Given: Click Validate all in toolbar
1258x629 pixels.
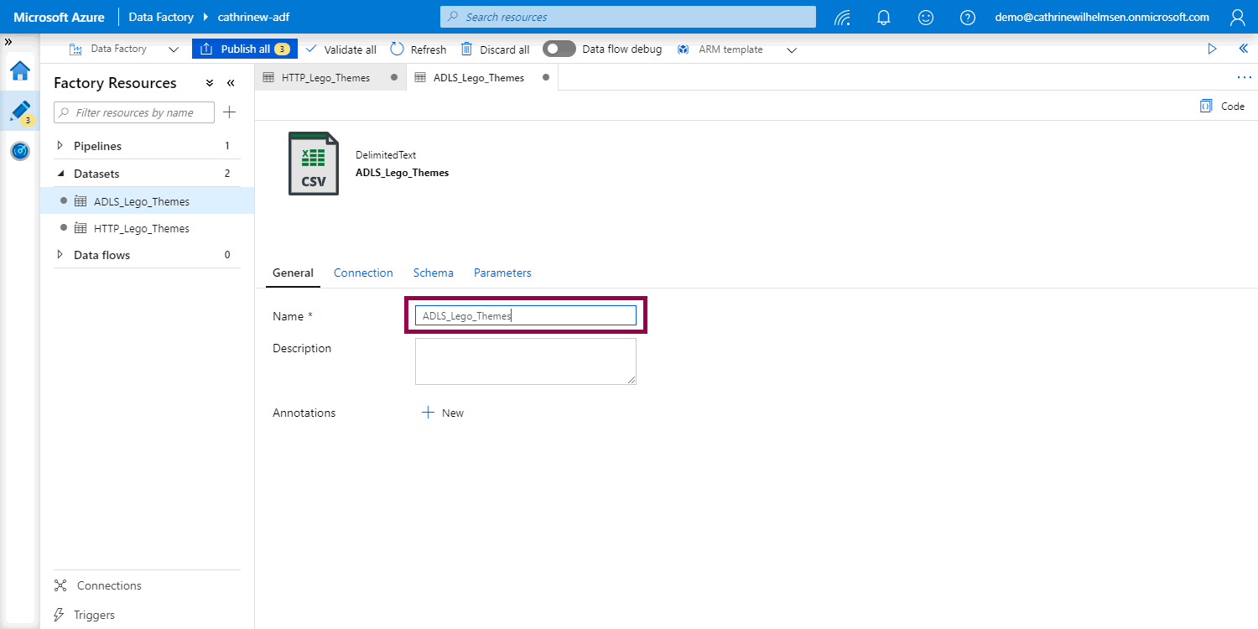Looking at the screenshot, I should pos(340,49).
